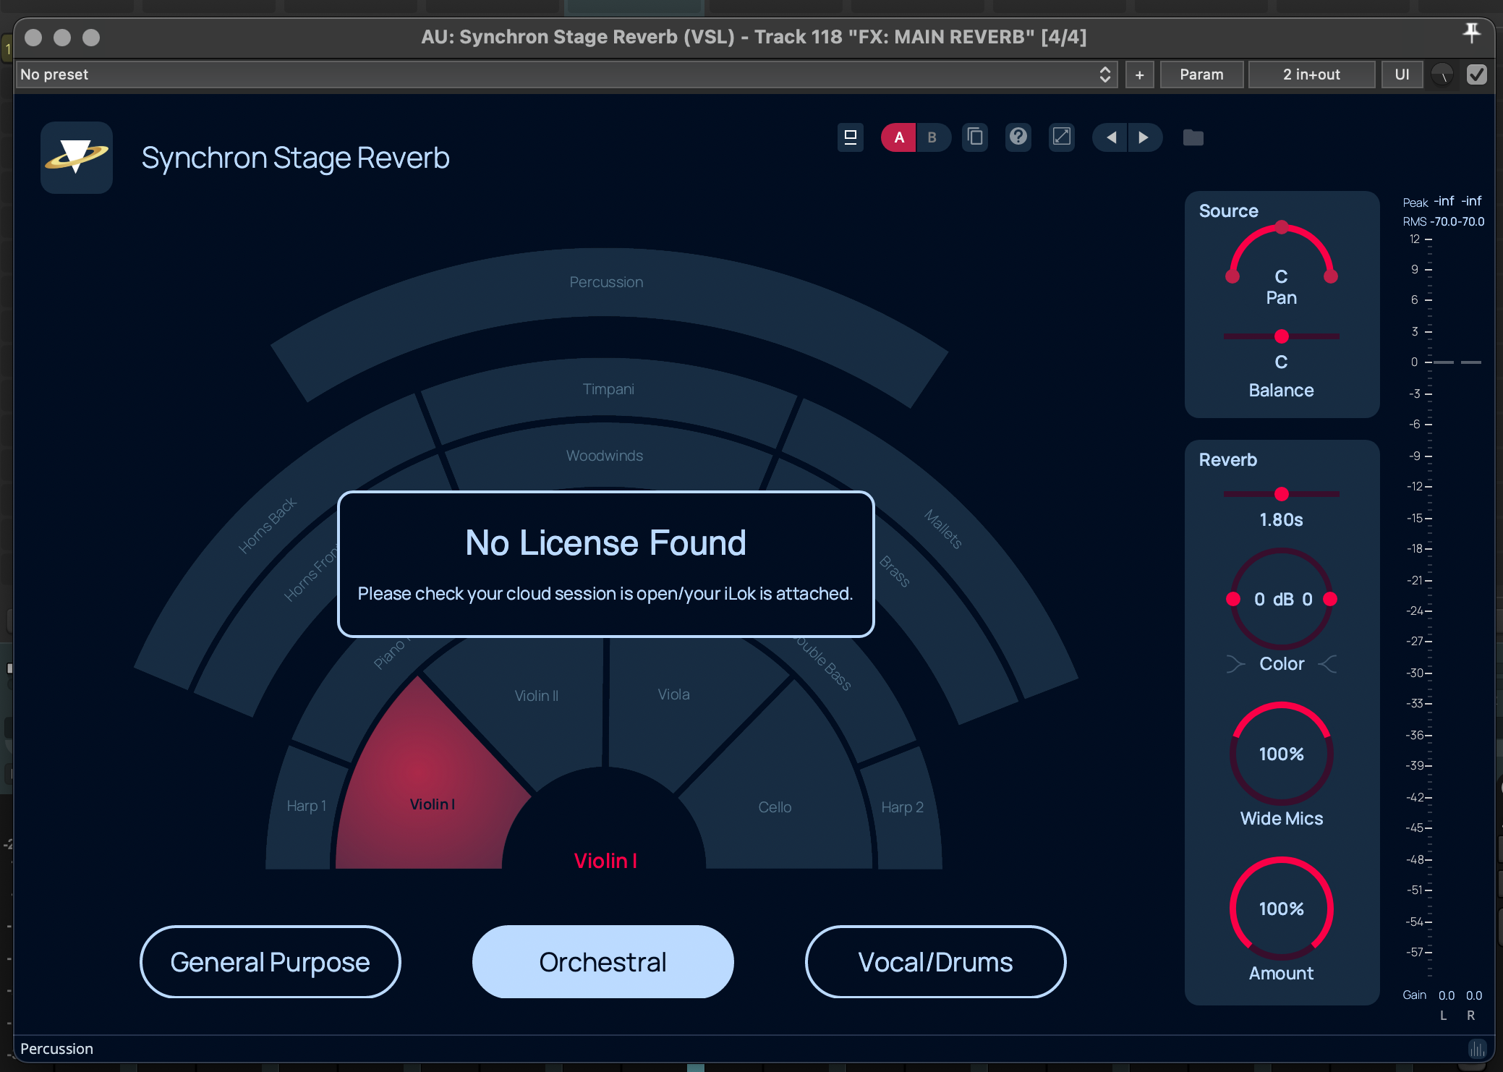This screenshot has height=1072, width=1503.
Task: Select the Orchestral mode
Action: coord(603,962)
